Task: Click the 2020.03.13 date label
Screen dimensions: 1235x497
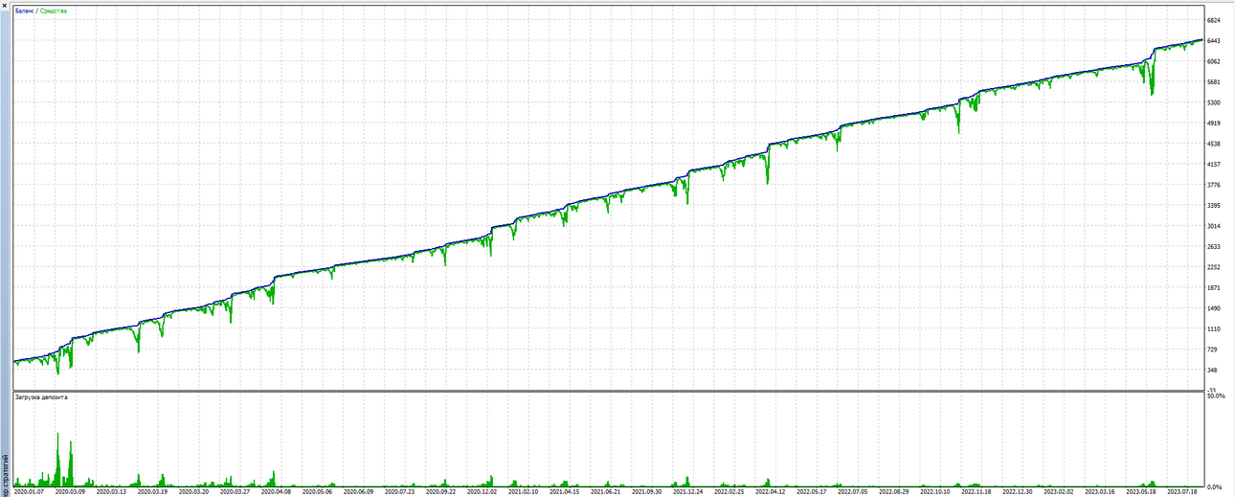Action: [112, 491]
